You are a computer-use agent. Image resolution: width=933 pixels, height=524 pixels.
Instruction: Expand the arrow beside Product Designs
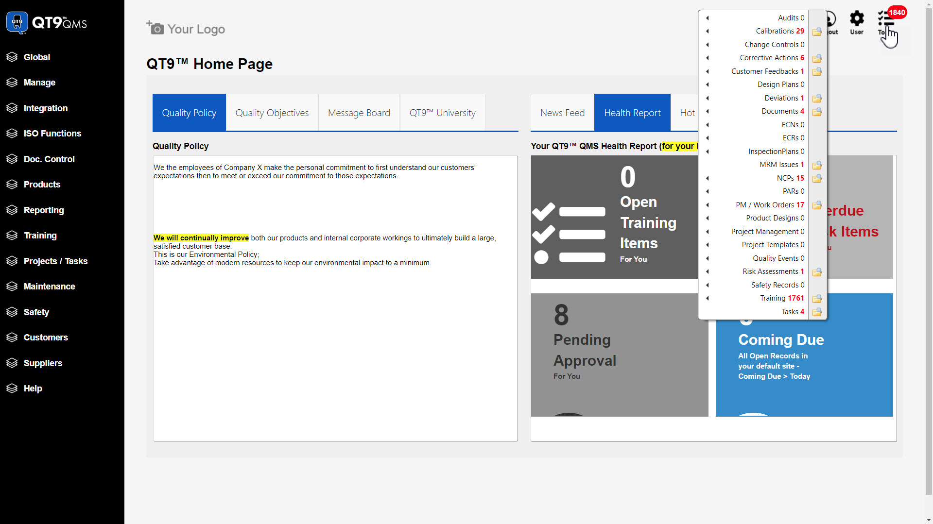[708, 218]
